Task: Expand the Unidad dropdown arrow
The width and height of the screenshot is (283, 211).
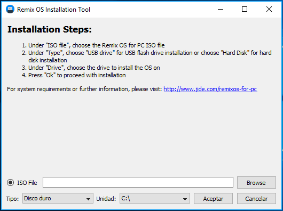Action: (185, 199)
